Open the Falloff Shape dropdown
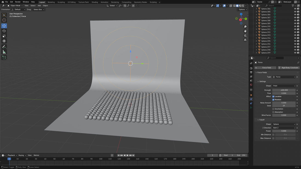This screenshot has height=169, width=301. click(284, 124)
